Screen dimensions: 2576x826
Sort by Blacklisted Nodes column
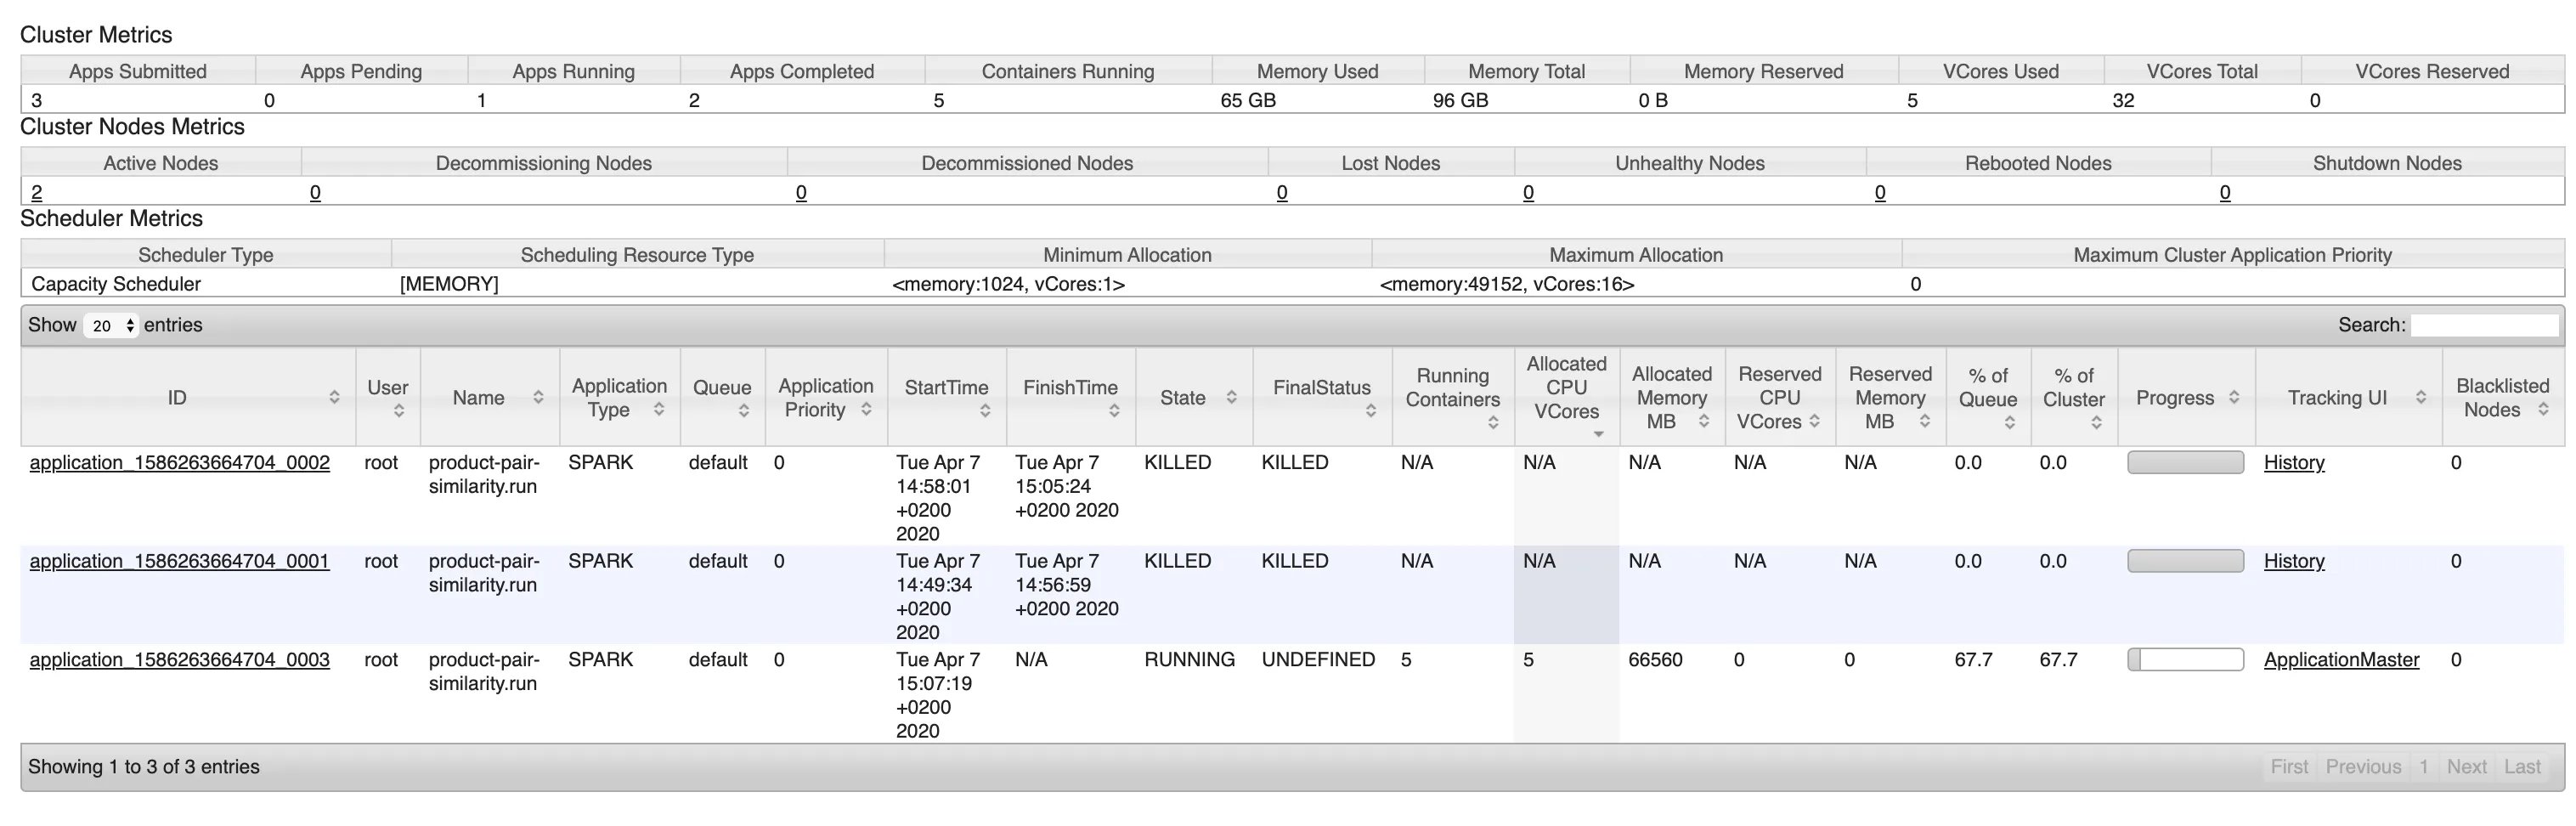coord(2503,397)
